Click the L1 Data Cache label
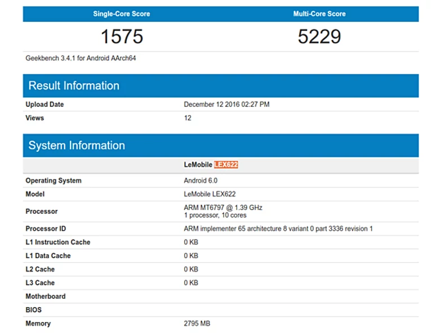This screenshot has width=445, height=333. (48, 256)
